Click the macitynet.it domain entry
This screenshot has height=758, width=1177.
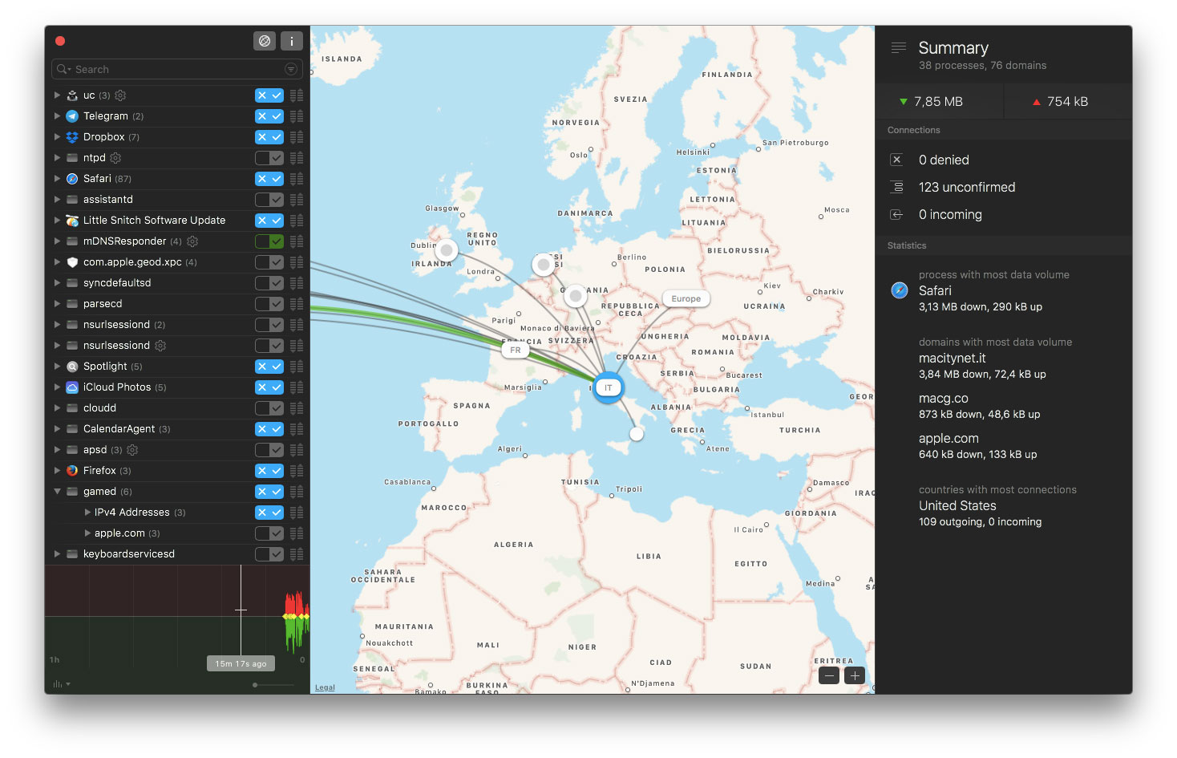[x=953, y=359]
